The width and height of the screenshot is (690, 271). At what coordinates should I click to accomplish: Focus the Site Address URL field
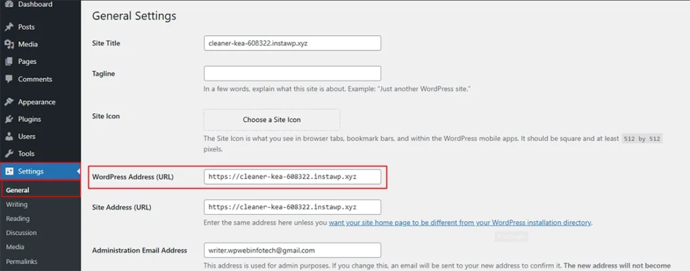[x=292, y=207]
